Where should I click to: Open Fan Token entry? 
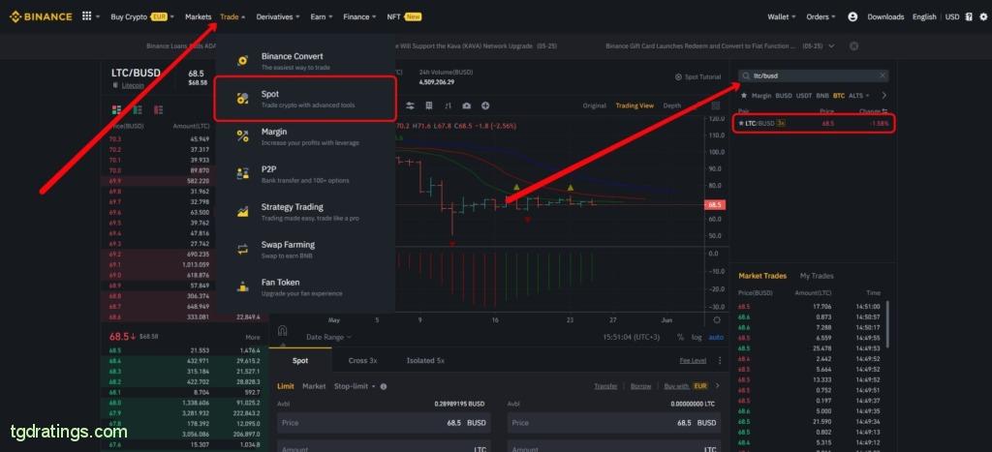tap(305, 287)
